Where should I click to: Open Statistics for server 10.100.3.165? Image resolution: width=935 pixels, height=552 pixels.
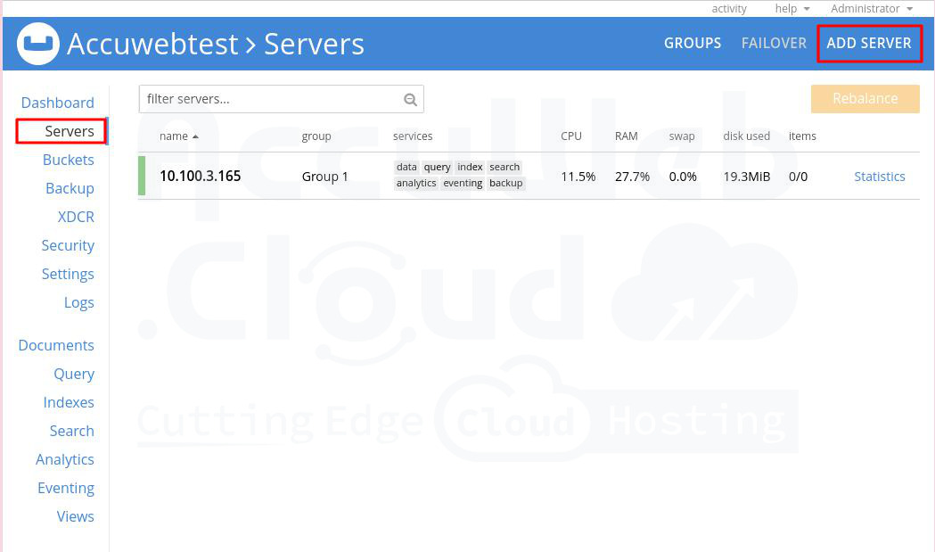coord(879,177)
